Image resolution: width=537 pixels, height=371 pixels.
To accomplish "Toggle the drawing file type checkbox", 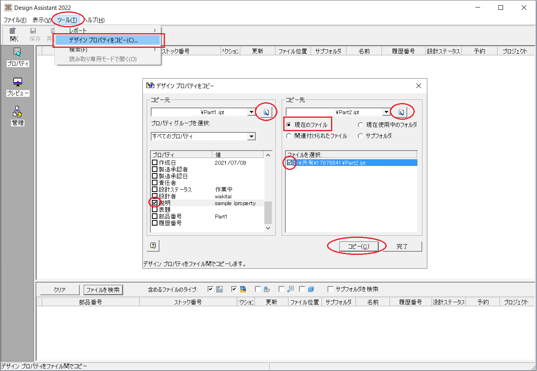I will point(234,289).
